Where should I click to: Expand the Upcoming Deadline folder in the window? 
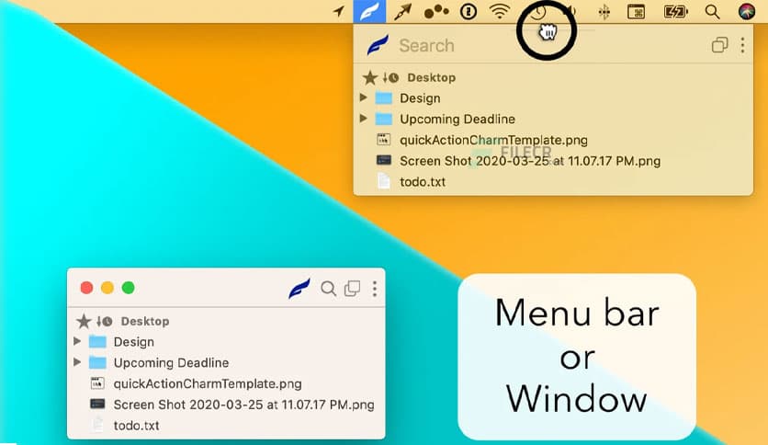tap(77, 361)
